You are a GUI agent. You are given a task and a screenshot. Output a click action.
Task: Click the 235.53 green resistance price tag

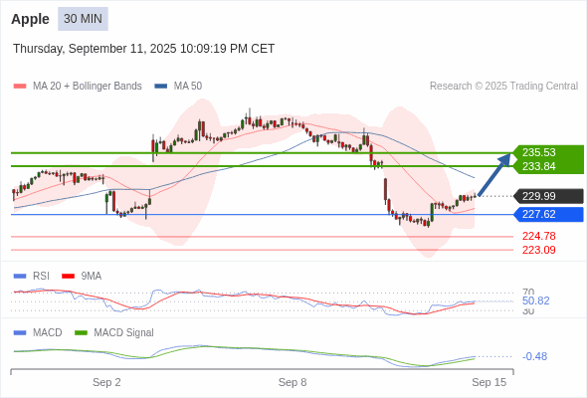coord(547,152)
